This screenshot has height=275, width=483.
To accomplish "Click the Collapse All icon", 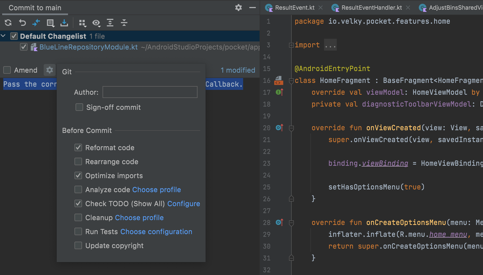I will 124,23.
